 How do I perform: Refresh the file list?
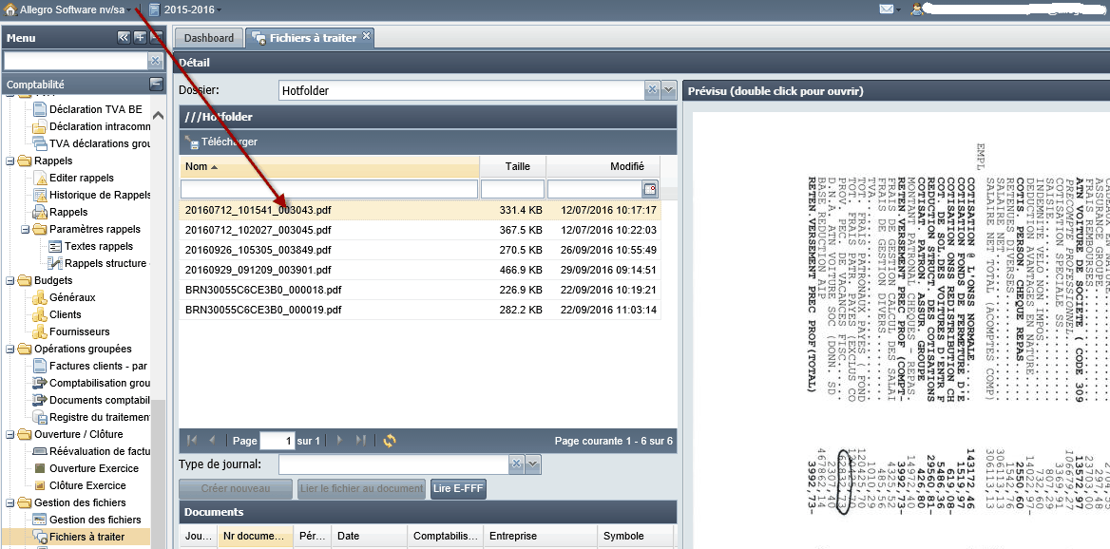(390, 441)
